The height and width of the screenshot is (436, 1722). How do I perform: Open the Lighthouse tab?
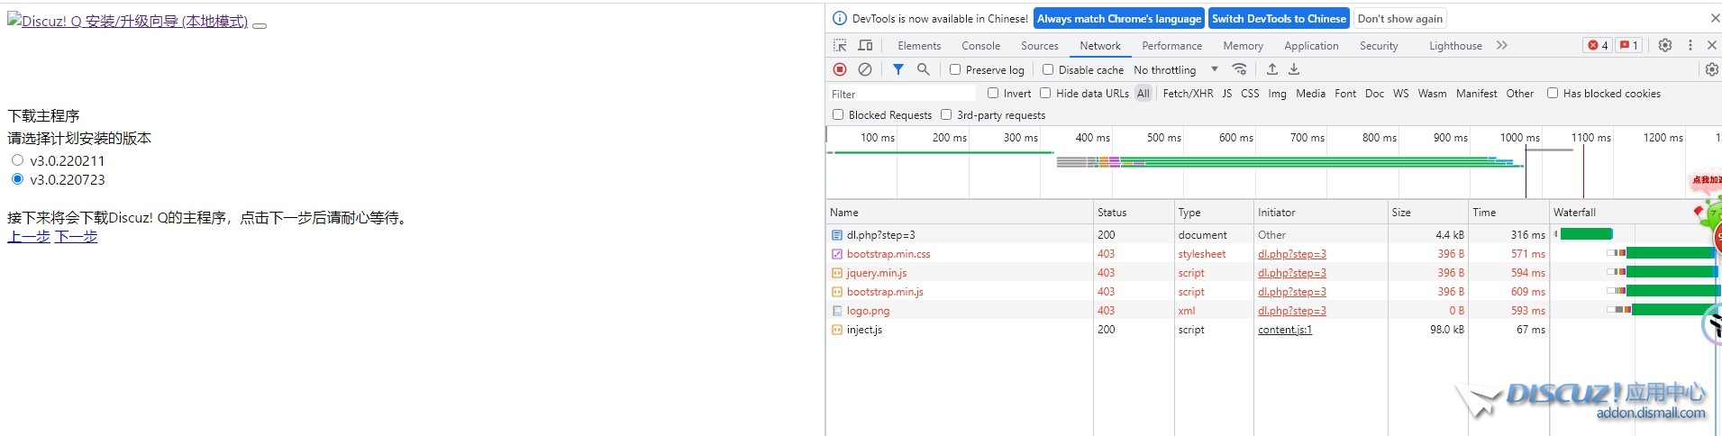click(x=1455, y=46)
